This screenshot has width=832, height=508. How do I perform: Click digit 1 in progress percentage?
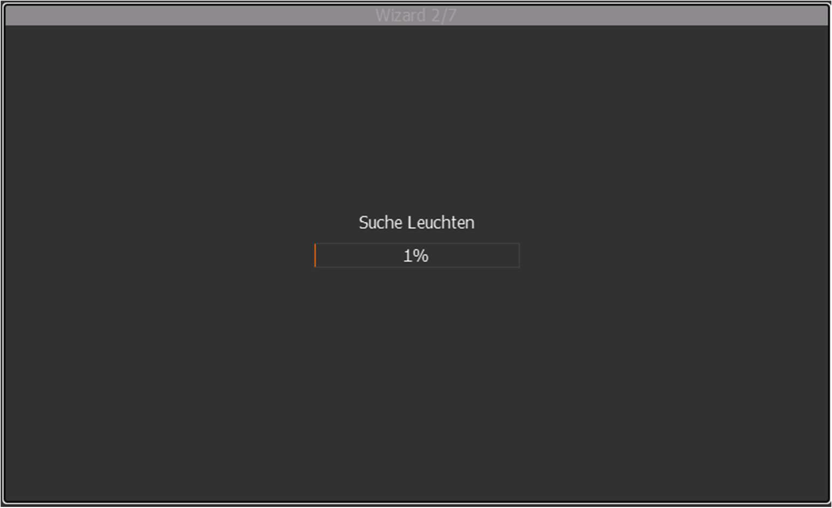407,256
